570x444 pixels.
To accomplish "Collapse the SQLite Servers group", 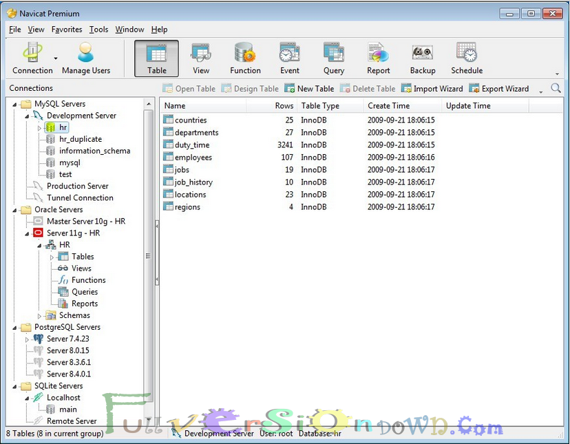I will 14,387.
